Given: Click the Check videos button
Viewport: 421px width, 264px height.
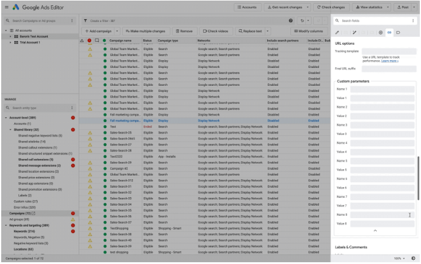Looking at the screenshot, I should (x=216, y=31).
